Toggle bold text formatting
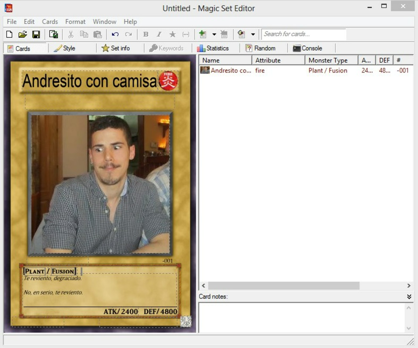Viewport: 418px width, 348px height. point(145,34)
